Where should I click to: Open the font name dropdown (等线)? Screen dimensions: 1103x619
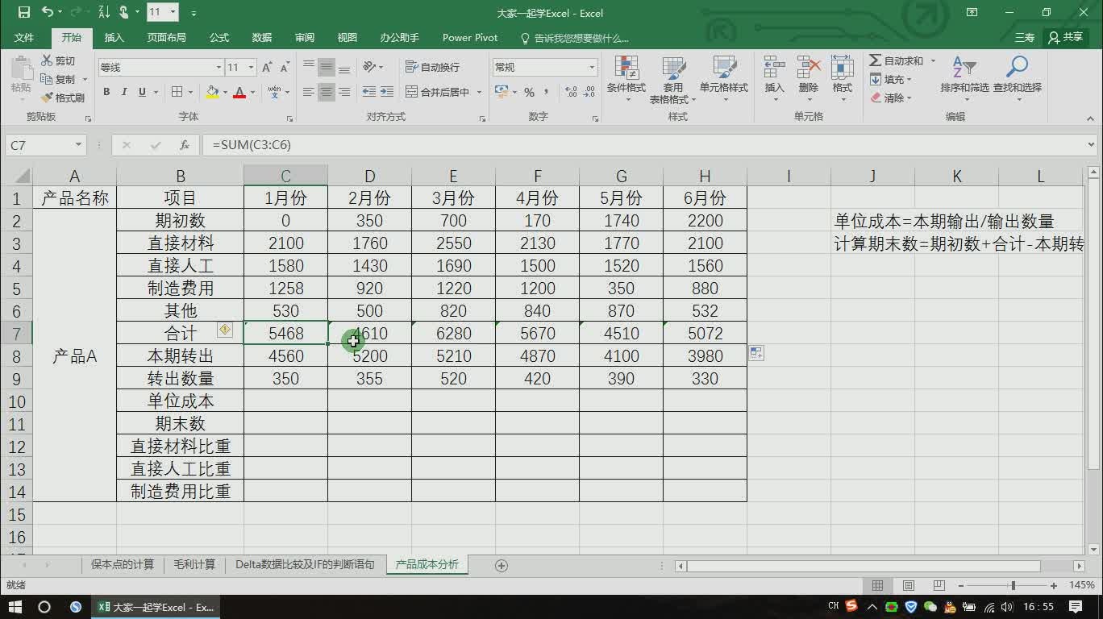pos(218,68)
